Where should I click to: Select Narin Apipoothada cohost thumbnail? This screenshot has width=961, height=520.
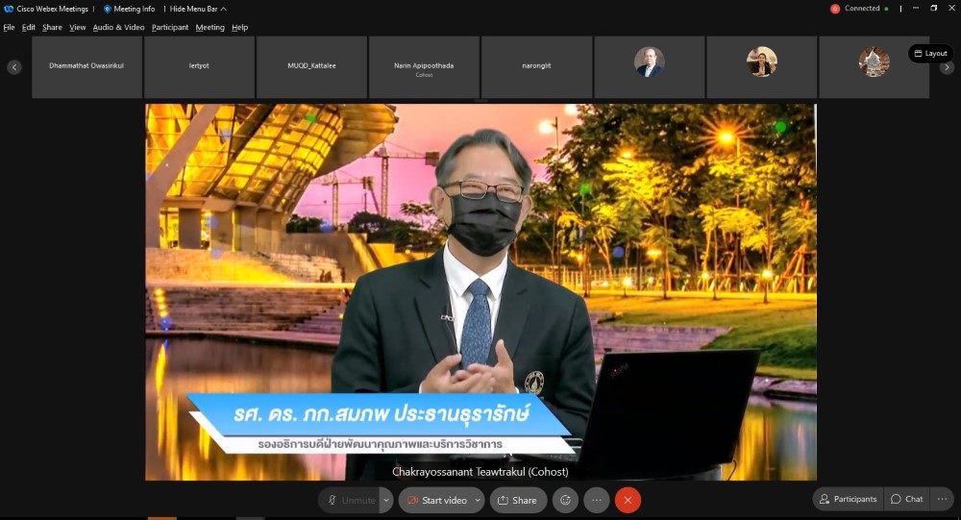(424, 67)
